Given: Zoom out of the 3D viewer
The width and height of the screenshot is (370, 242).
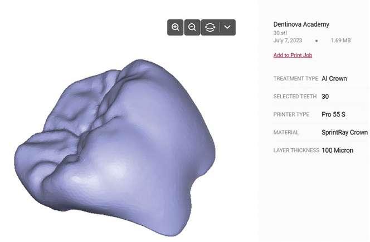Looking at the screenshot, I should 192,27.
